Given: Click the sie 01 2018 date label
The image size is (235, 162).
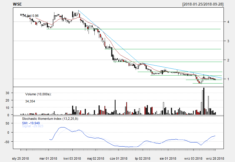Looking at the screenshot, I should 168,158.
